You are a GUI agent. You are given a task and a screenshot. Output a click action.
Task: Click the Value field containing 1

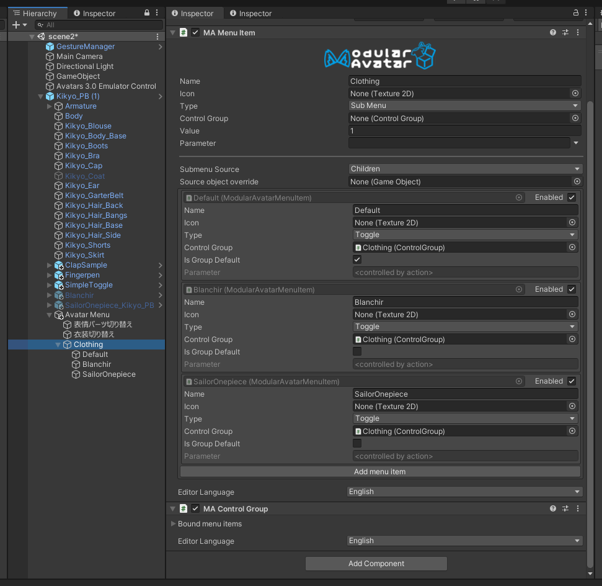pyautogui.click(x=464, y=131)
